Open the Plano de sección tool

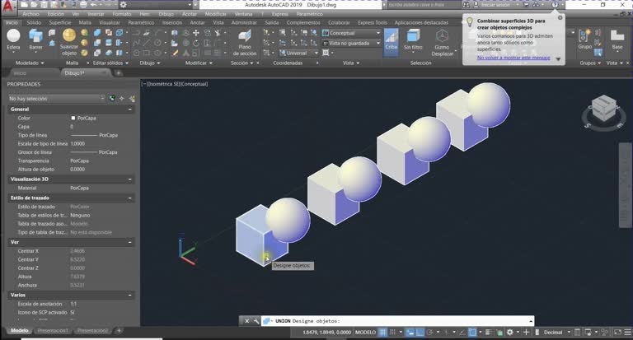point(245,42)
